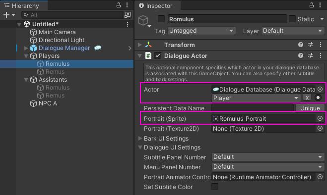Open Subtitle Panel Number dropdown
This screenshot has height=195, width=327.
coord(268,157)
